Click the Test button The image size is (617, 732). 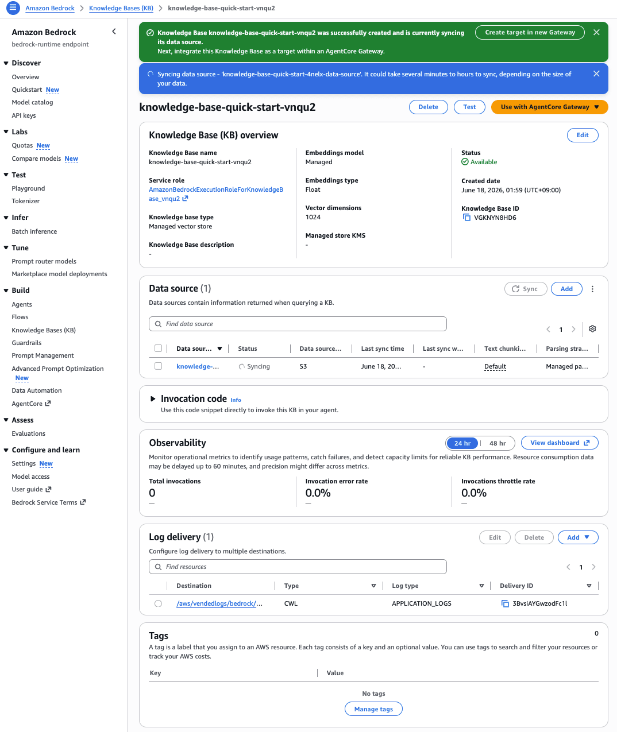(469, 107)
